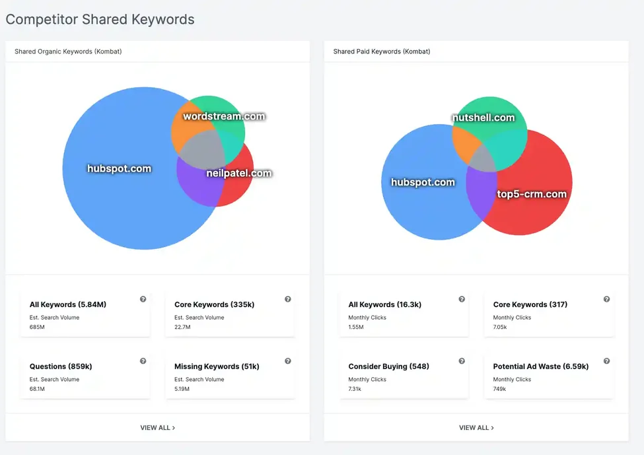644x455 pixels.
Task: Click the Core Keywords (317) help icon
Action: click(x=606, y=298)
